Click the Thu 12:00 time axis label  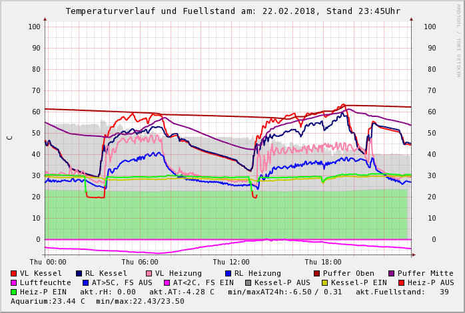pyautogui.click(x=231, y=262)
